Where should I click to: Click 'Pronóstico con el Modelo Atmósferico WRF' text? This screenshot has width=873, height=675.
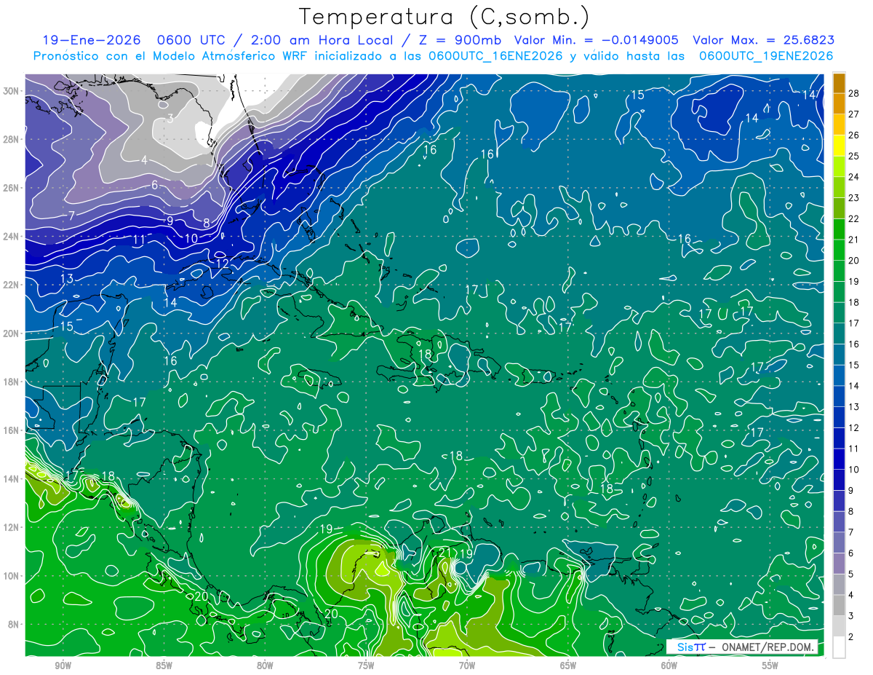coord(173,56)
